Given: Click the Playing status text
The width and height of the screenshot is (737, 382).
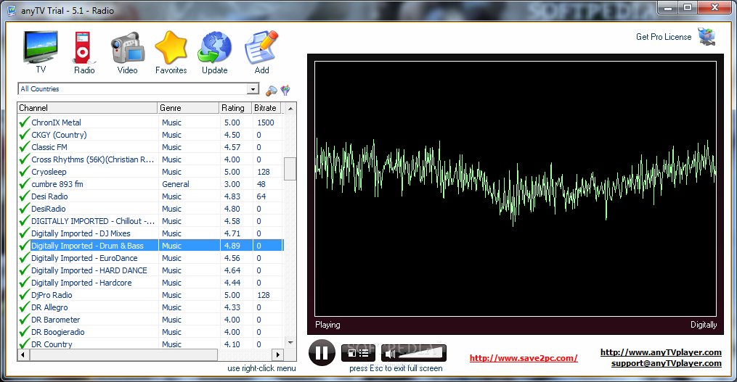Looking at the screenshot, I should click(327, 325).
